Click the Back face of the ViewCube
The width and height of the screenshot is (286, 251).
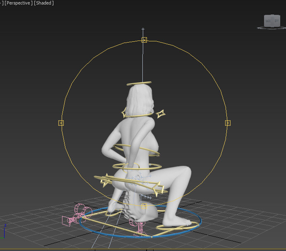[x=268, y=21]
